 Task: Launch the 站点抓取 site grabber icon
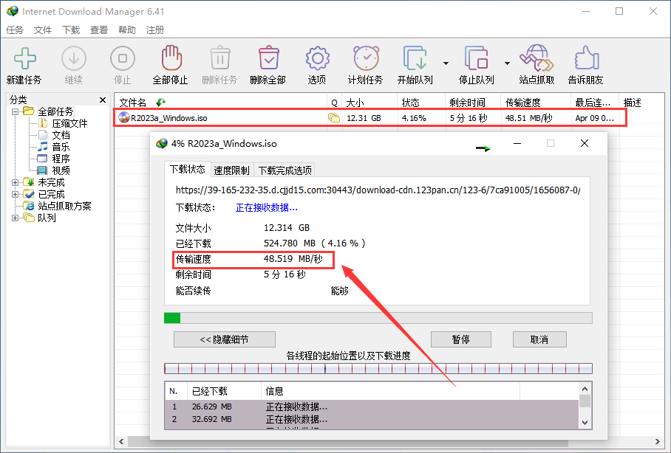536,63
